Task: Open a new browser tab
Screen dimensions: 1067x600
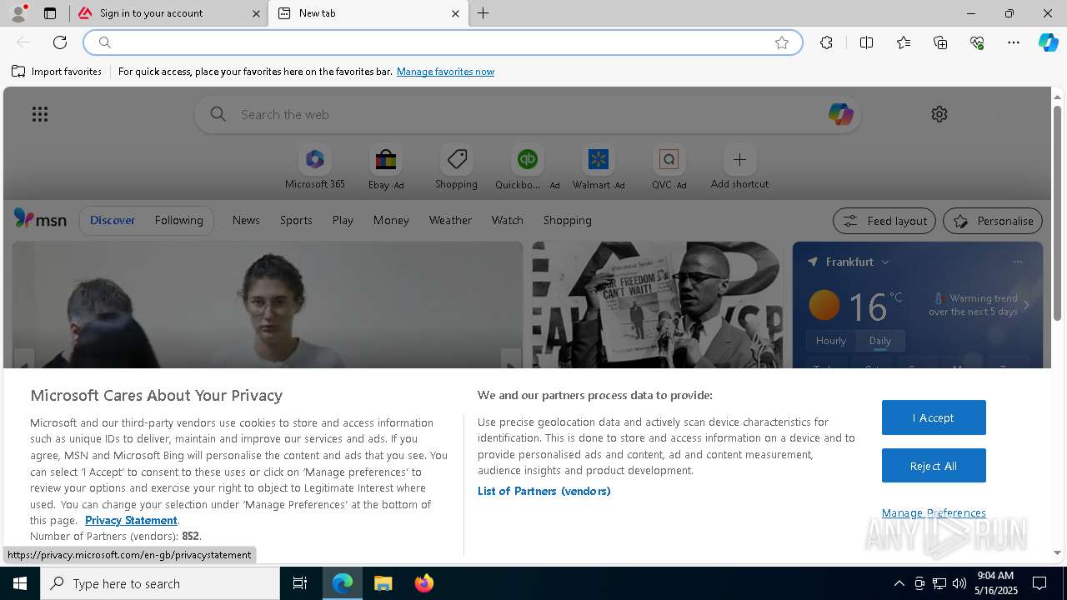Action: point(483,13)
